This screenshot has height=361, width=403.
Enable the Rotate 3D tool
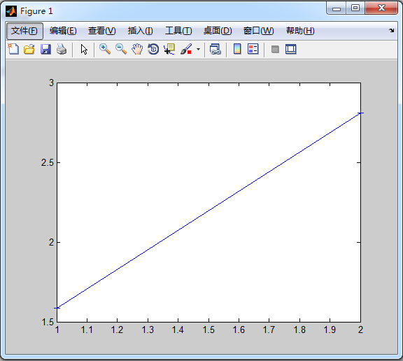153,49
